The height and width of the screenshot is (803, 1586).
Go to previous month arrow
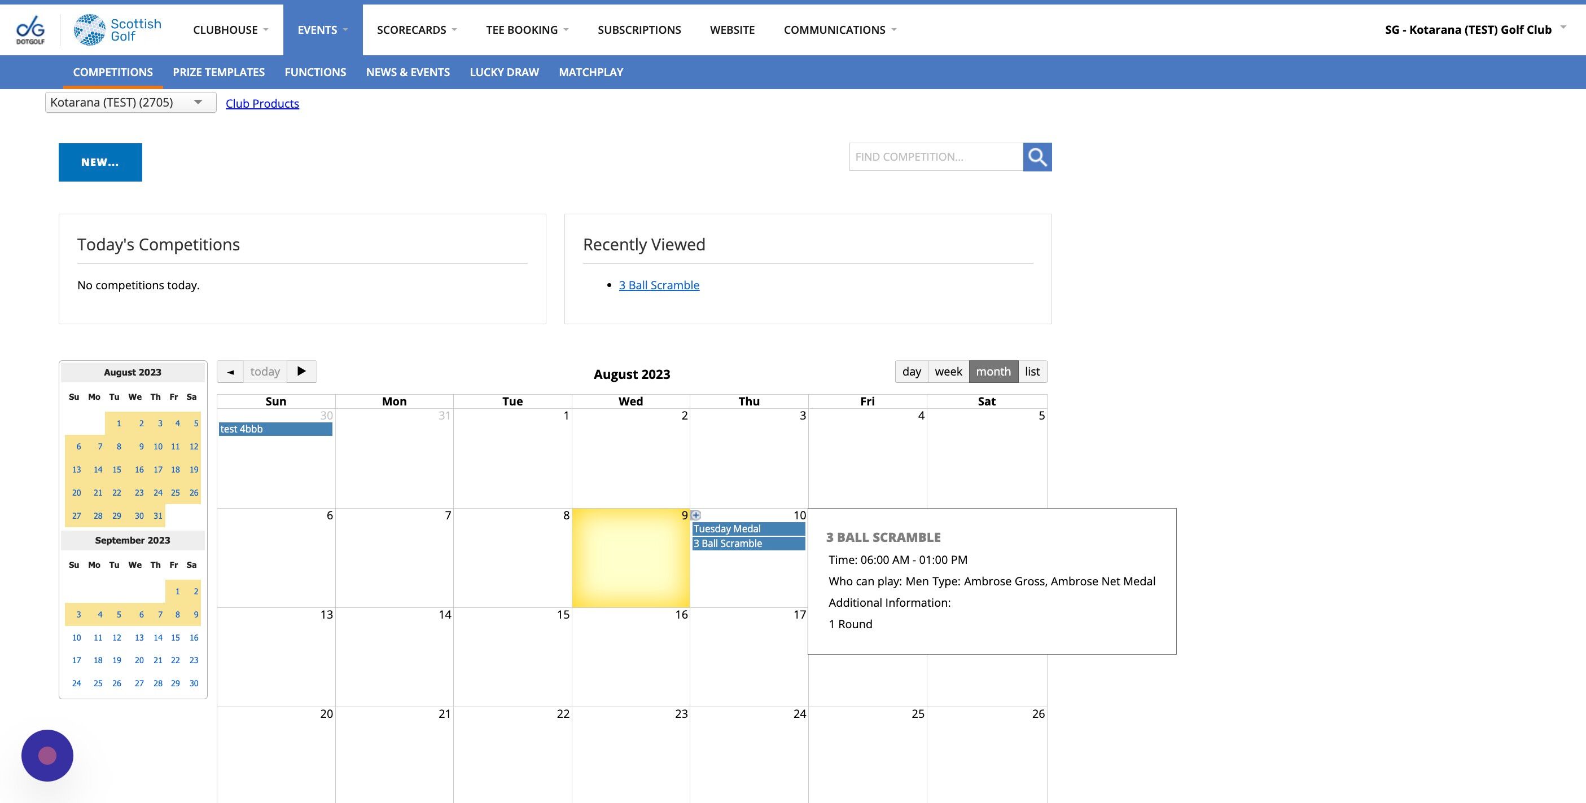pos(230,372)
